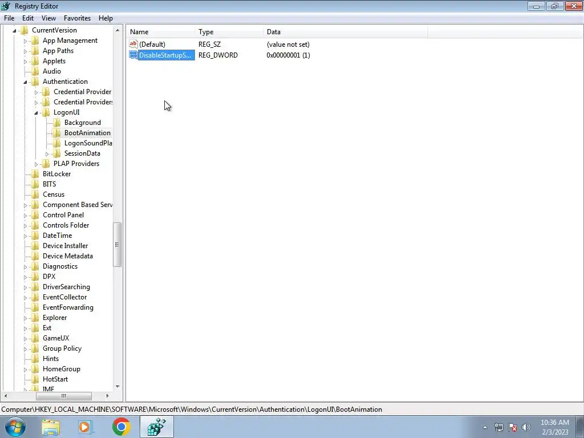The image size is (584, 438).
Task: Select the Component Based Servicing key
Action: pos(77,205)
